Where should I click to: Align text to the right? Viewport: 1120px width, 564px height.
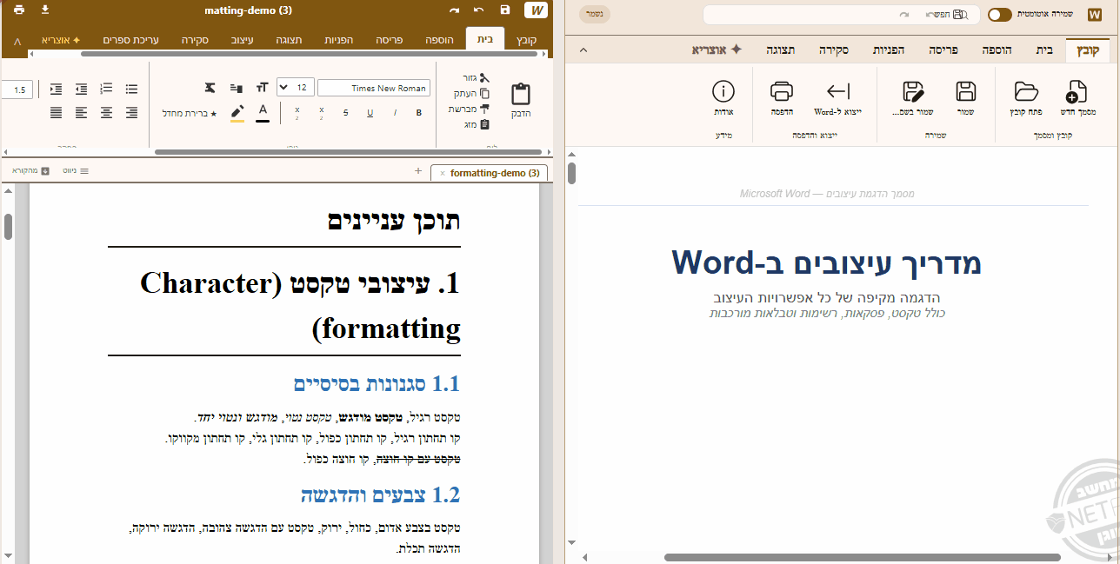(x=131, y=112)
